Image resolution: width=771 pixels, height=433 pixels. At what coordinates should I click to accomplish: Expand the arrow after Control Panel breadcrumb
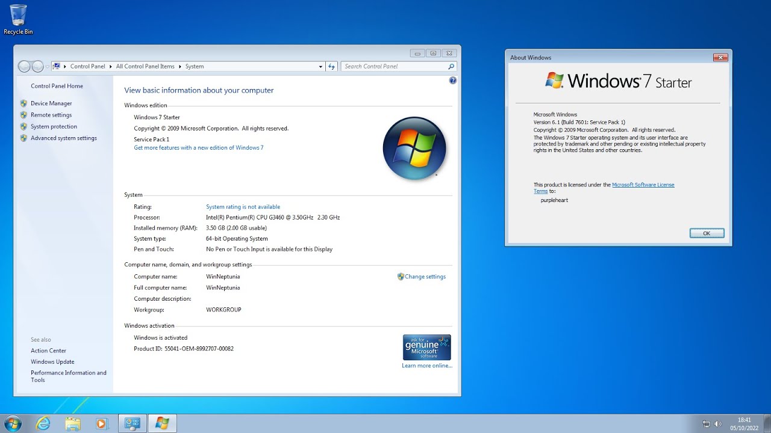coord(110,66)
